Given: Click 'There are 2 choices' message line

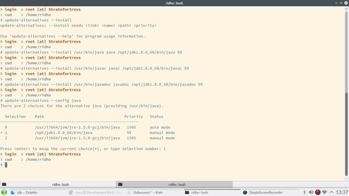Looking at the screenshot, I should pos(82,106).
